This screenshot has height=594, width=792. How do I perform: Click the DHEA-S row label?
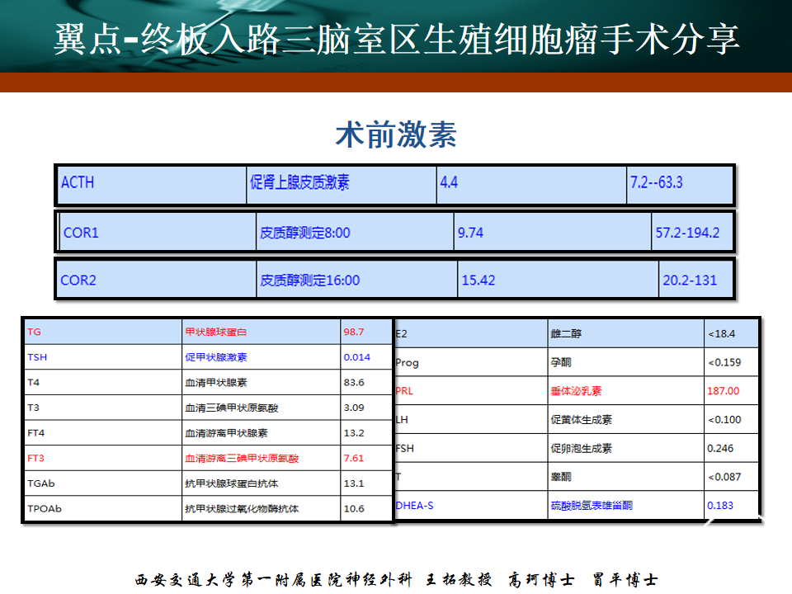pyautogui.click(x=414, y=505)
